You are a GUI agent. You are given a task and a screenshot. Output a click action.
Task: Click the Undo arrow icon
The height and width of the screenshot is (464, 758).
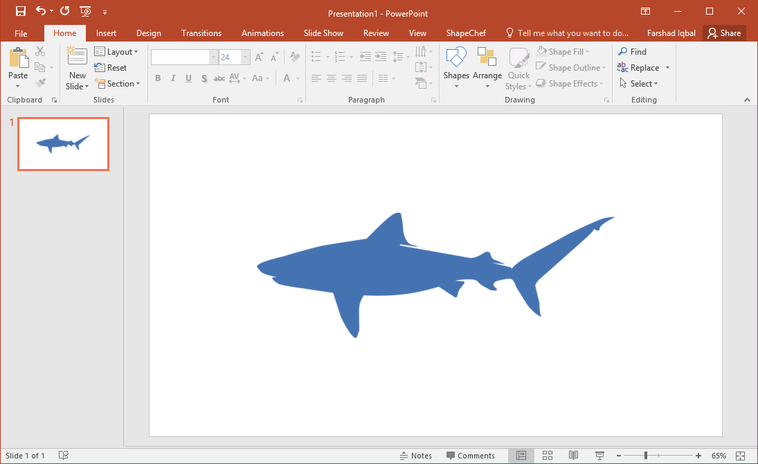coord(41,11)
